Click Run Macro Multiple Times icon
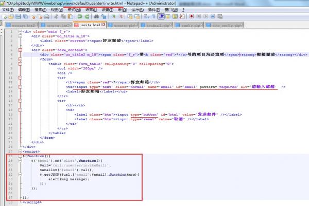309x206 pixels. coord(213,16)
